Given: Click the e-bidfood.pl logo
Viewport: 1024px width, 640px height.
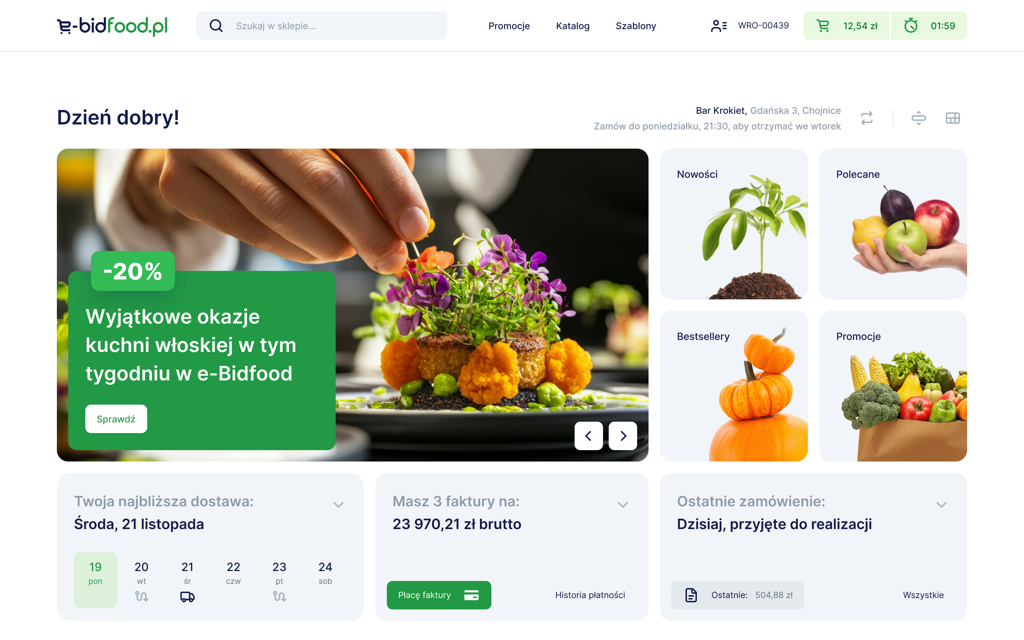Looking at the screenshot, I should tap(112, 26).
